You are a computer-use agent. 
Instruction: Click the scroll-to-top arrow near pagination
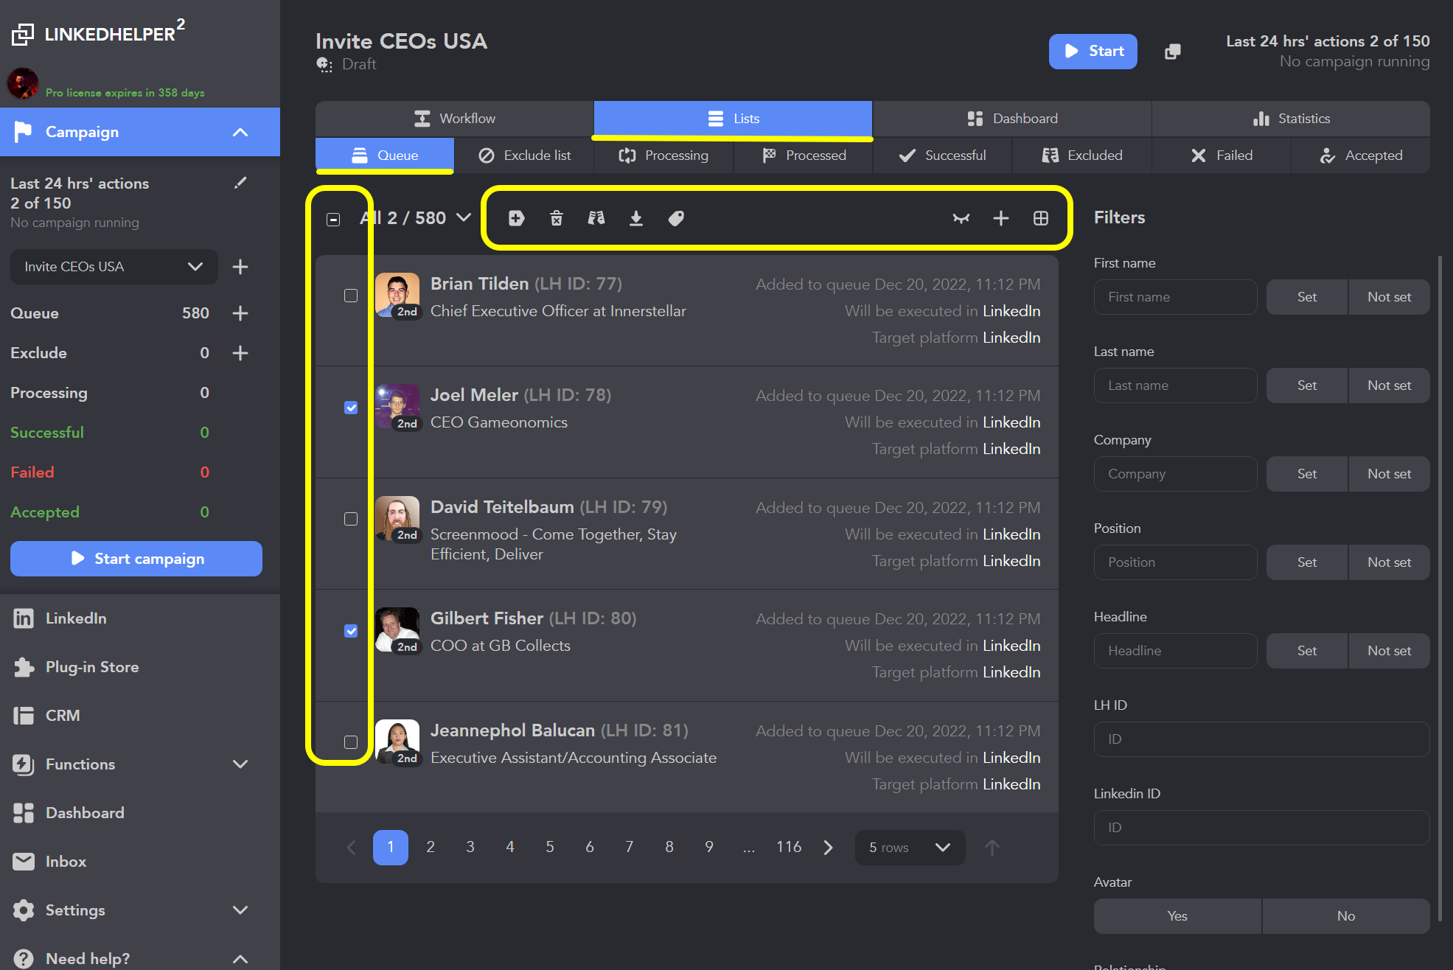[x=992, y=848]
